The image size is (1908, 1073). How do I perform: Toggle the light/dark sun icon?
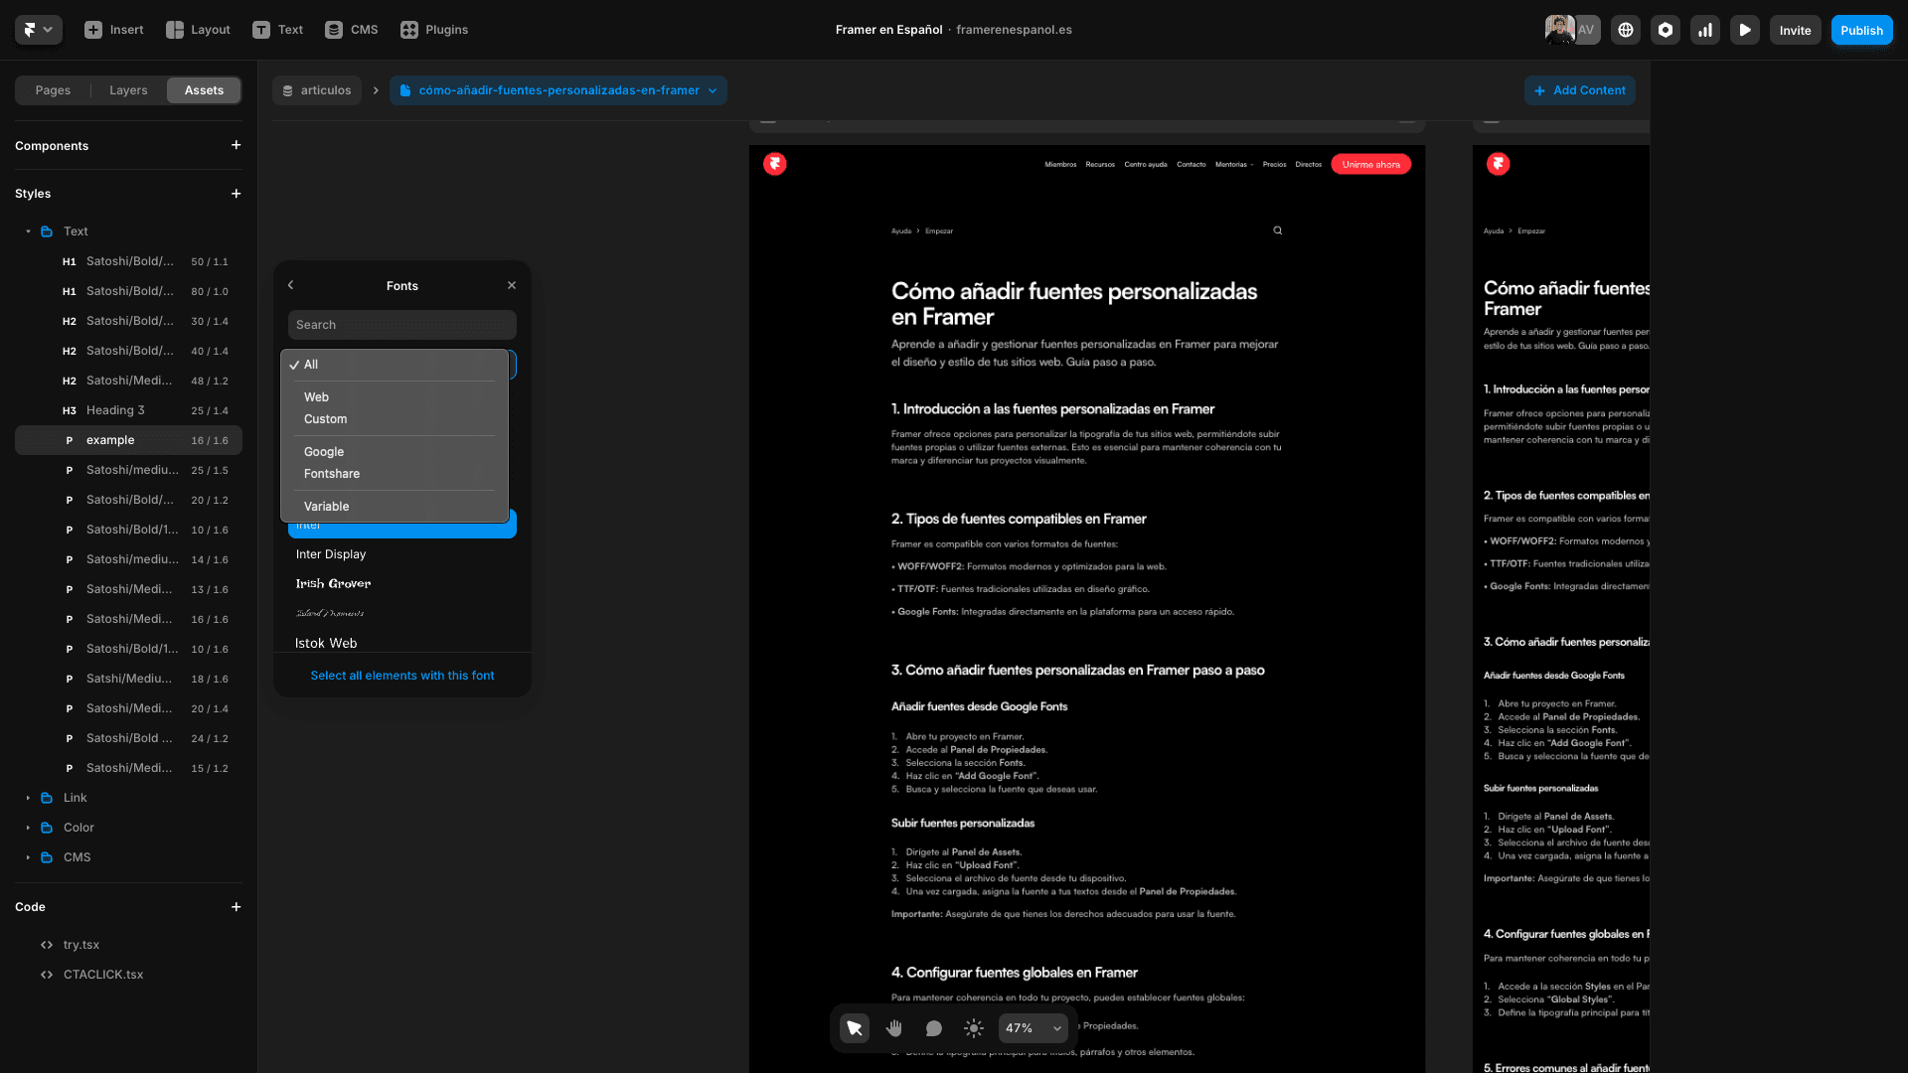pos(974,1028)
